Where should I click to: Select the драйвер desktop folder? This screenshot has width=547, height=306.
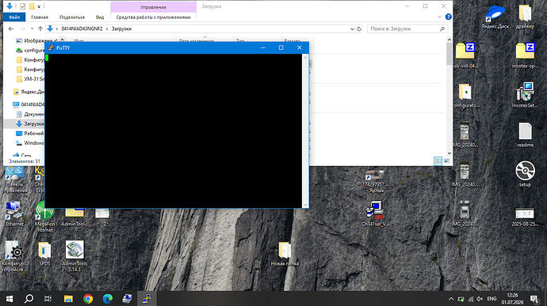click(525, 17)
